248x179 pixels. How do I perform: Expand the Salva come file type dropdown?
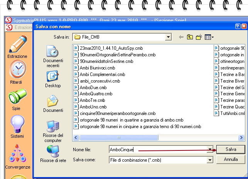coord(210,160)
